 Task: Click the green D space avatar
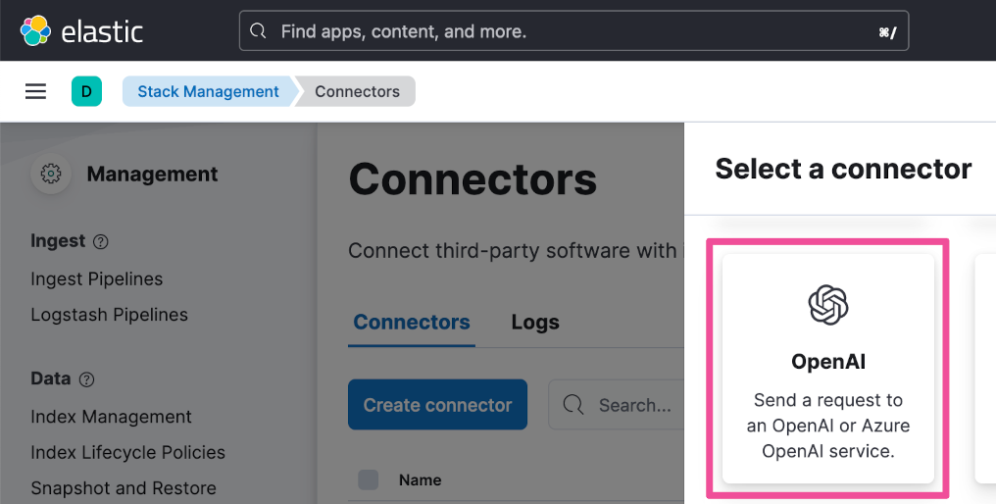(86, 91)
